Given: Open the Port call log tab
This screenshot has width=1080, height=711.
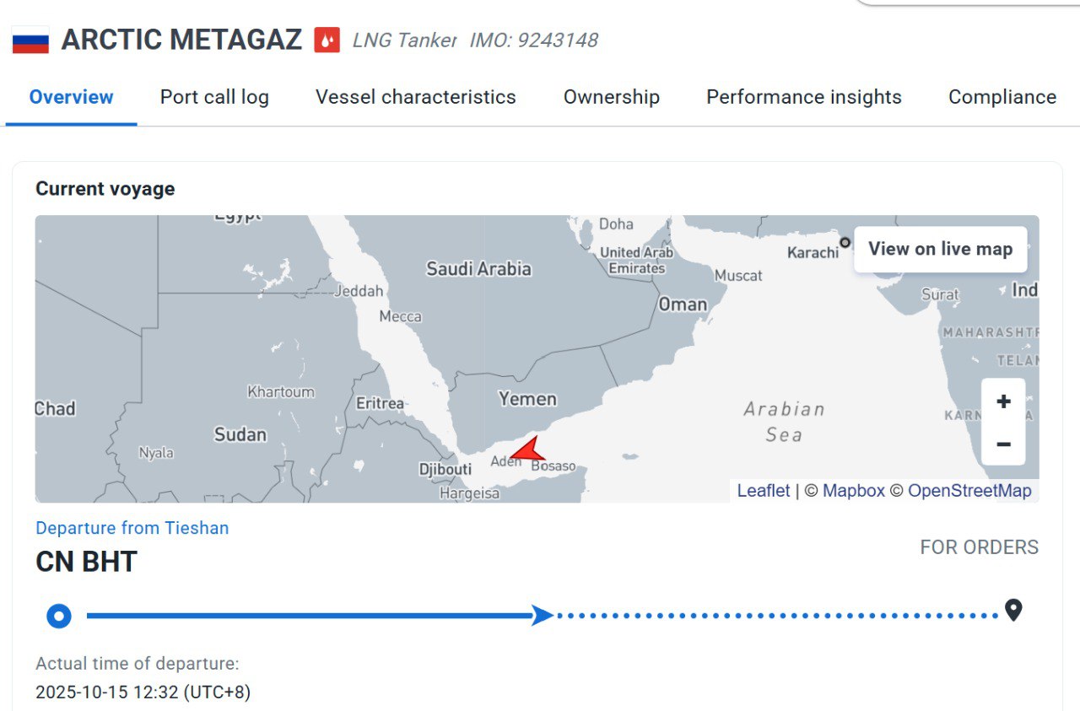Looking at the screenshot, I should pos(214,97).
